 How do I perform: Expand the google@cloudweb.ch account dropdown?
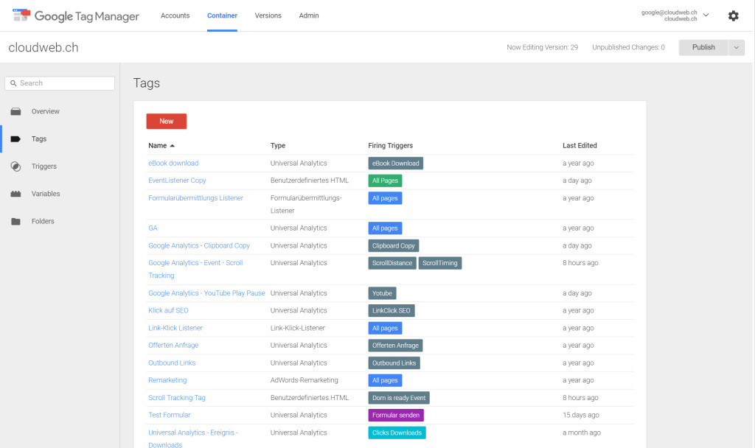(706, 15)
